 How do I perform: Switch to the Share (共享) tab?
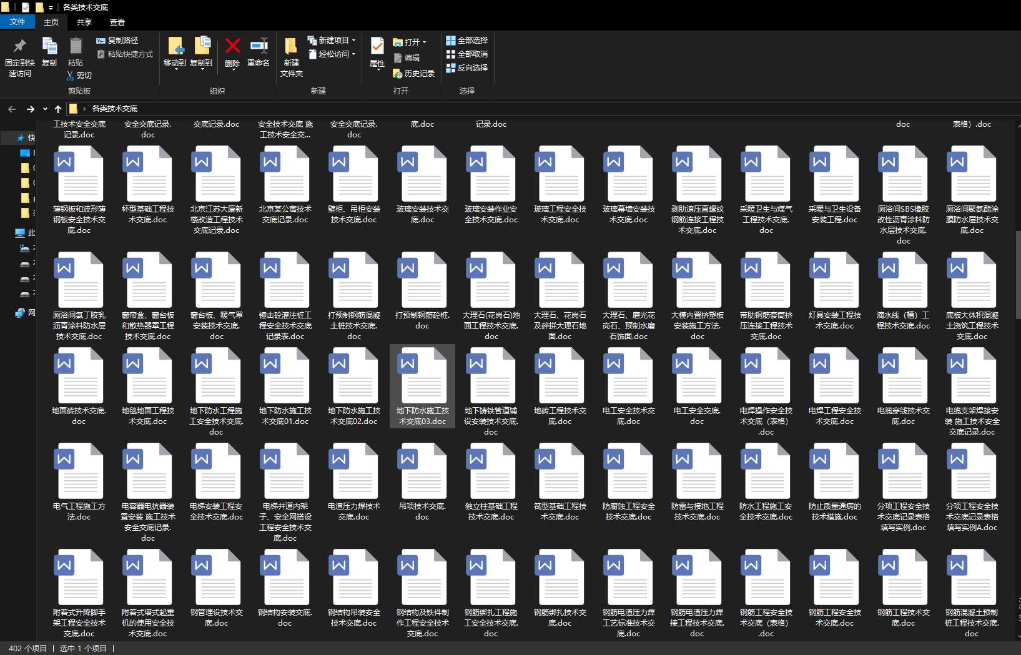click(84, 22)
